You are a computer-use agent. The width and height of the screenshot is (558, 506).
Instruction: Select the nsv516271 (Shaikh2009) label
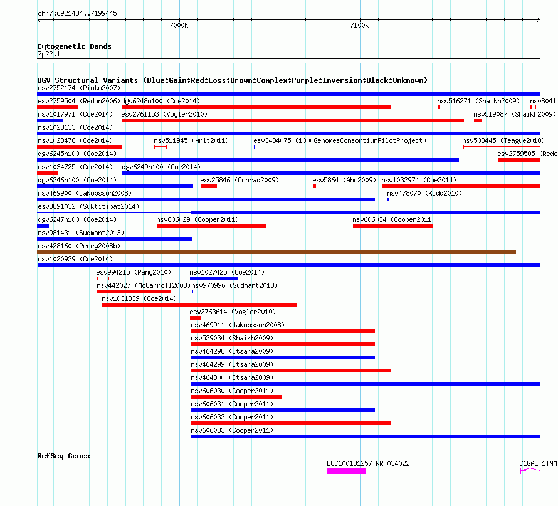(x=478, y=101)
